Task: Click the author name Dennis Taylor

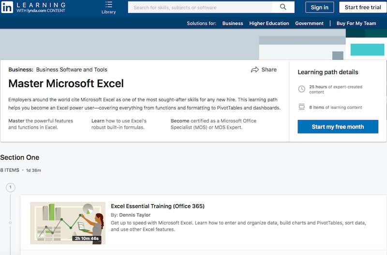Action: 135,215
